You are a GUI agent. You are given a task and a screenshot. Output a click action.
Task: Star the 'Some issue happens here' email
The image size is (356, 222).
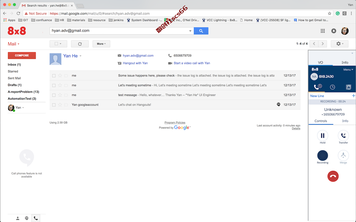60,75
